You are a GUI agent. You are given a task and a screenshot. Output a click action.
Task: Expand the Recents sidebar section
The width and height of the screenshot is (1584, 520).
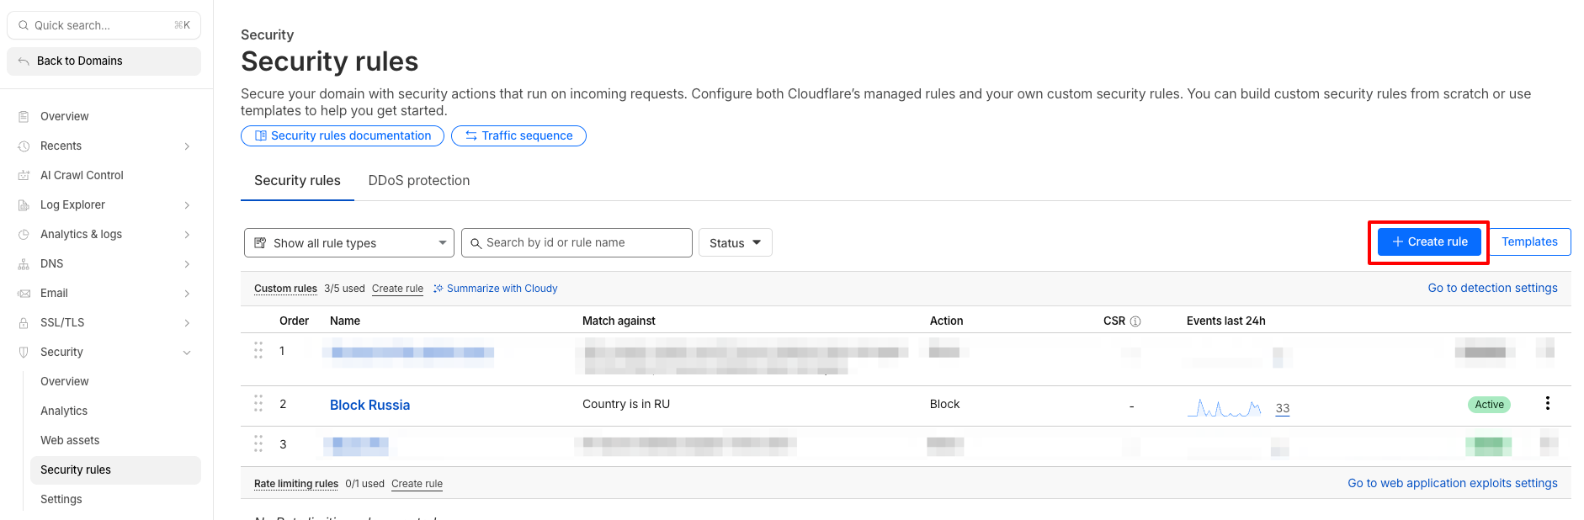pos(187,146)
